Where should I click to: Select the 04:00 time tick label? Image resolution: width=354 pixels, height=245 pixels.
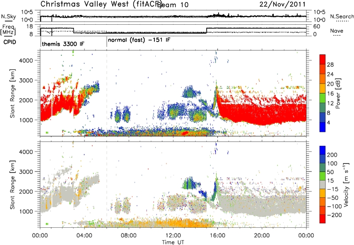(x=85, y=236)
